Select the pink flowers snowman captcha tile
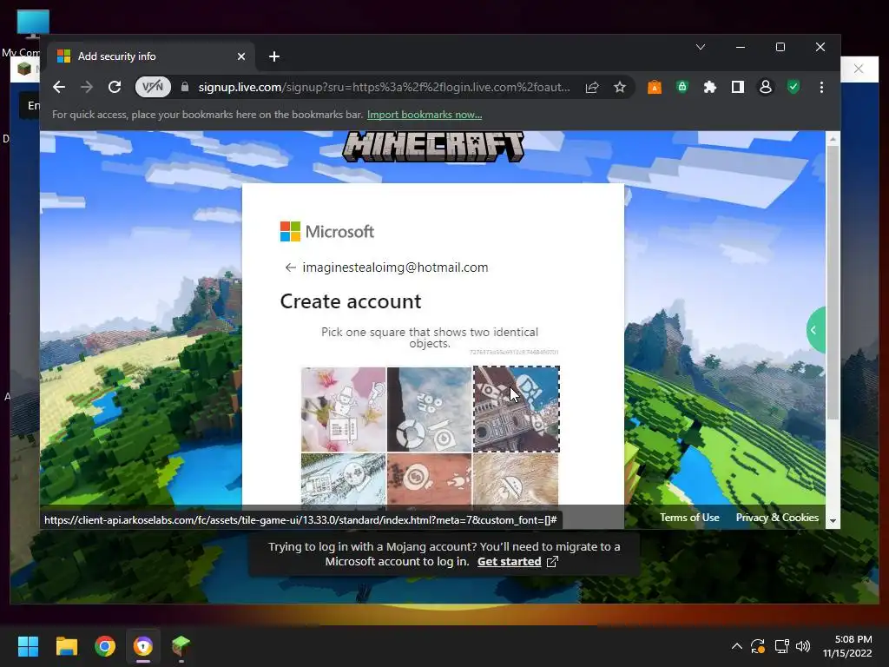 tap(344, 409)
